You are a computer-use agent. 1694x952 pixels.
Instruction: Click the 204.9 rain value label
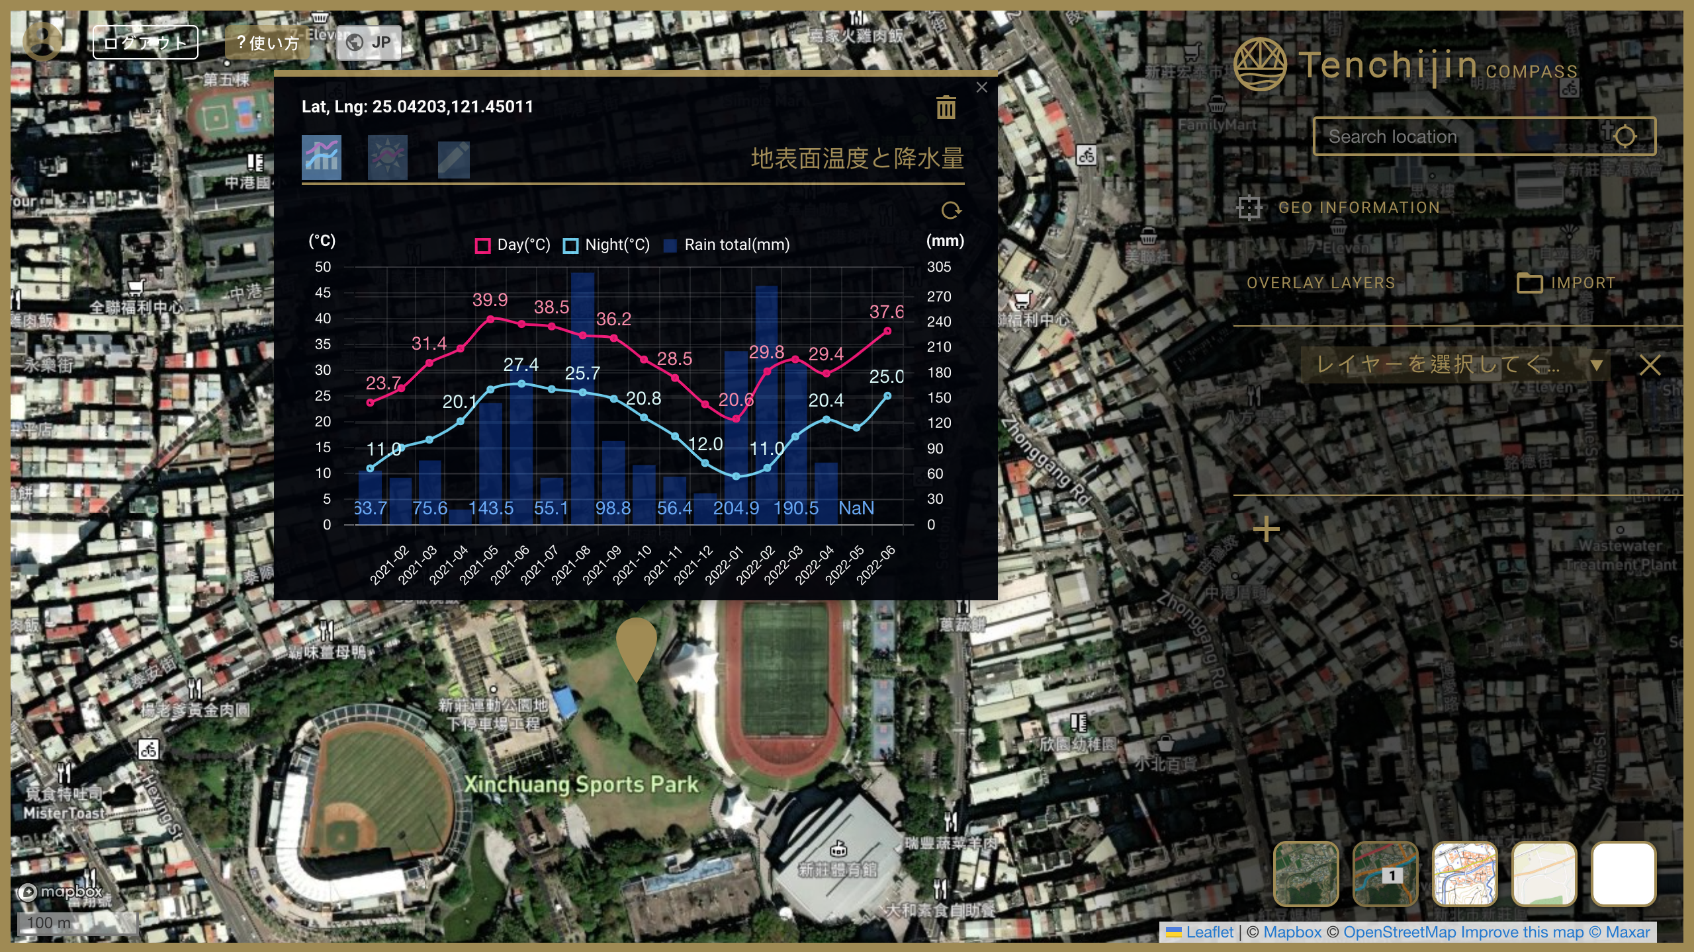point(736,508)
